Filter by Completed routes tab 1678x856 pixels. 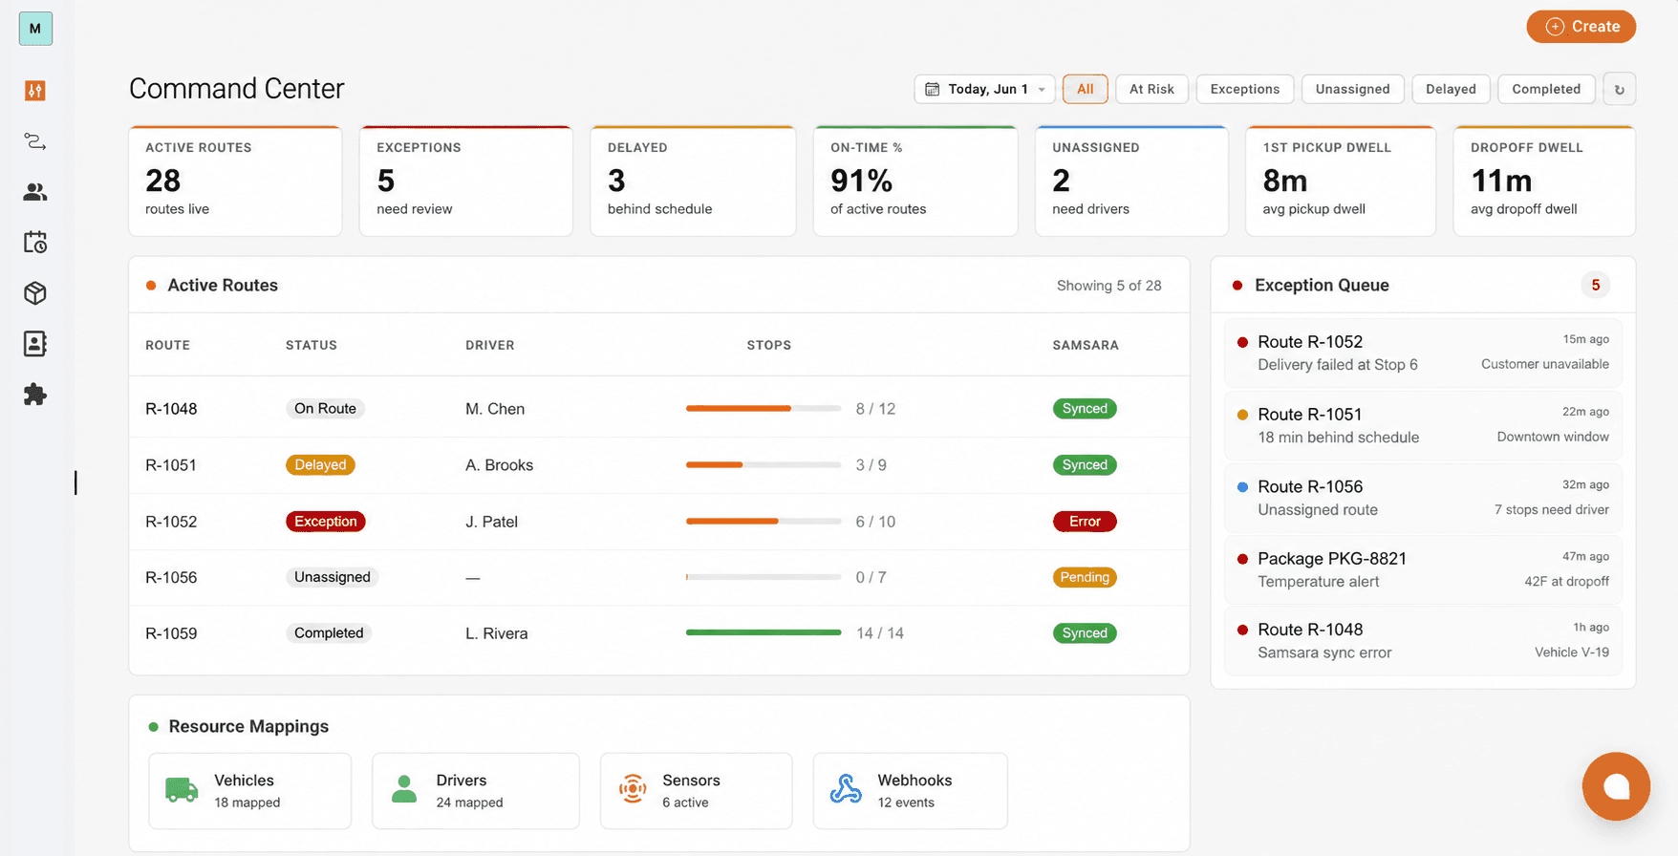[x=1546, y=89]
